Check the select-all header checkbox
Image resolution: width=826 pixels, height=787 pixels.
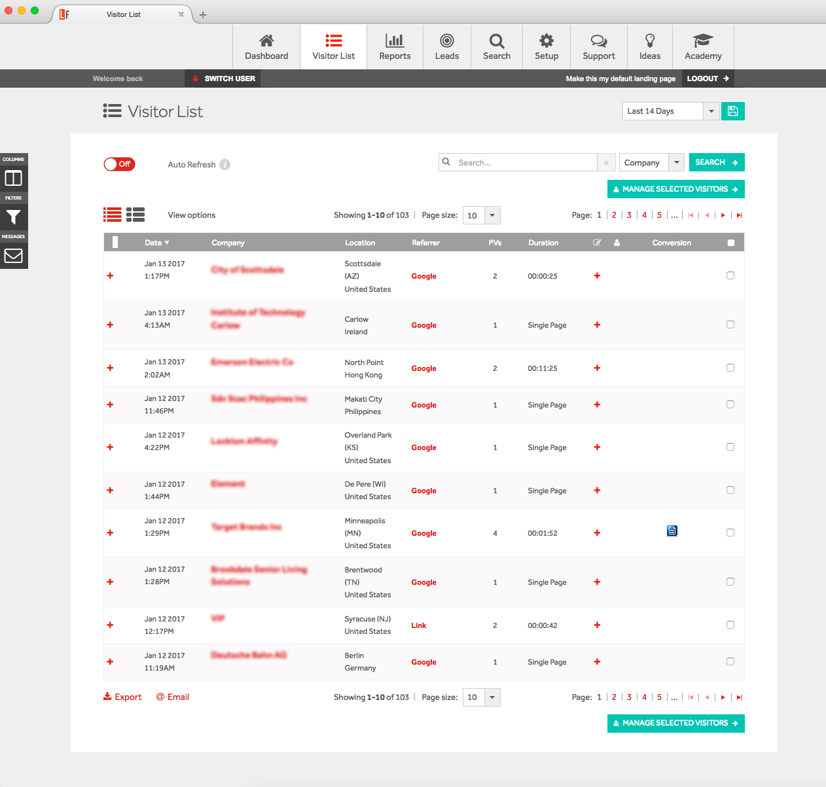coord(731,243)
